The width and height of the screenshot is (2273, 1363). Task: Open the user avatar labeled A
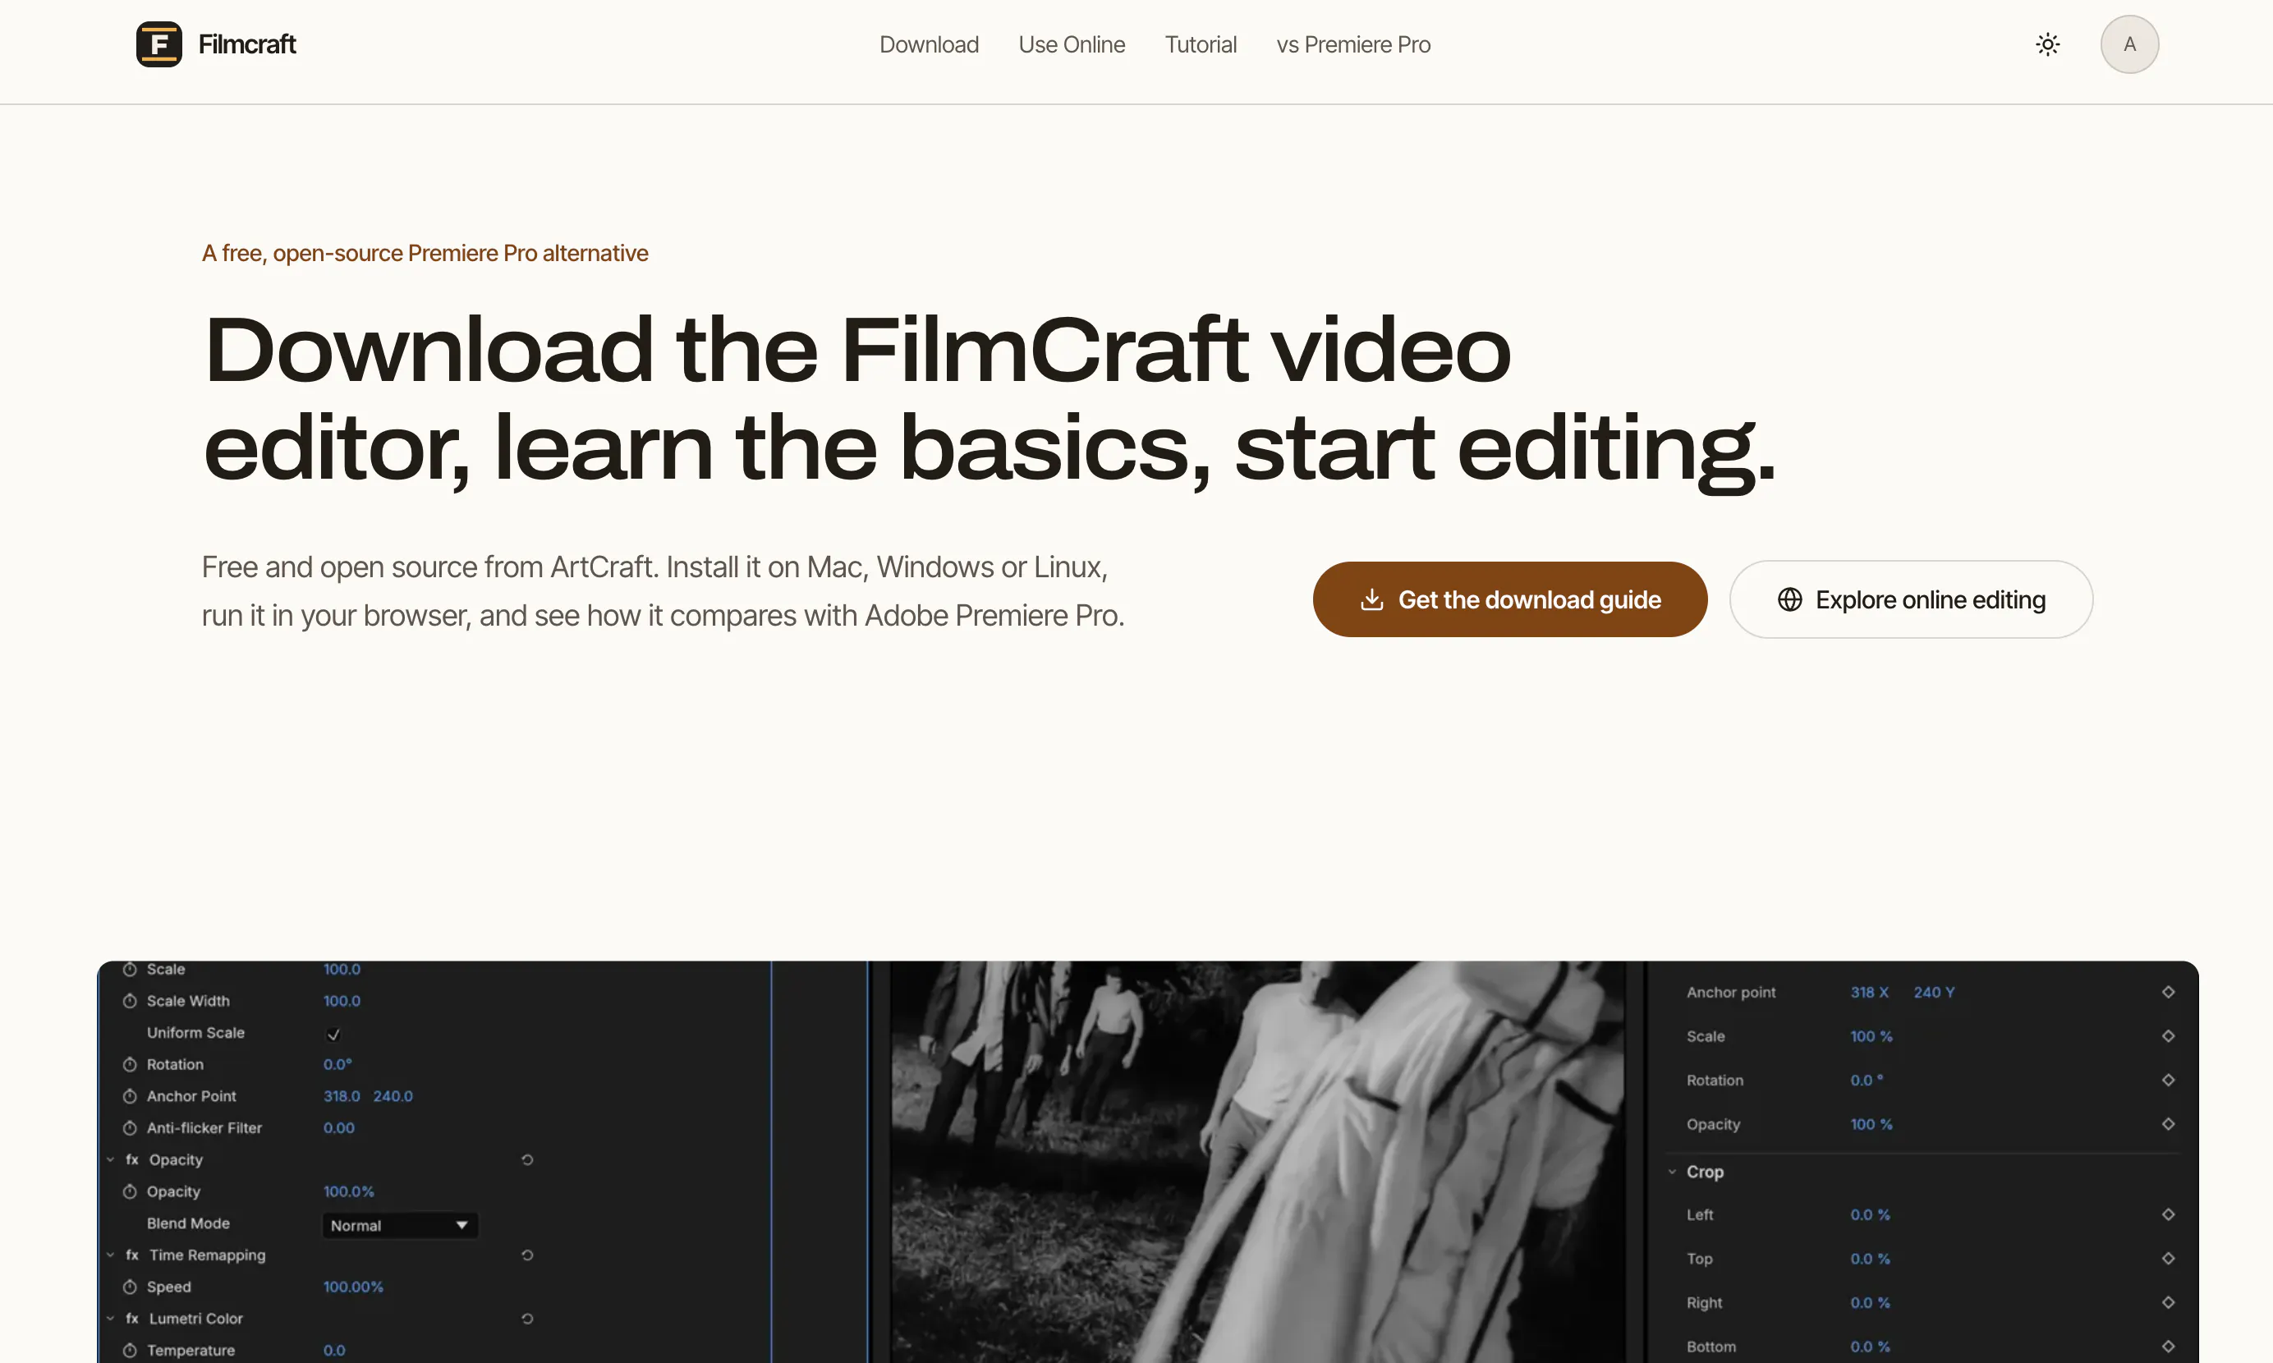tap(2128, 44)
